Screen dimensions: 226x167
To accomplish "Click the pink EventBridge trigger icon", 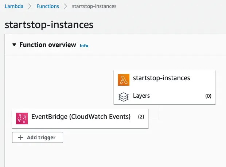I will pos(22,119).
